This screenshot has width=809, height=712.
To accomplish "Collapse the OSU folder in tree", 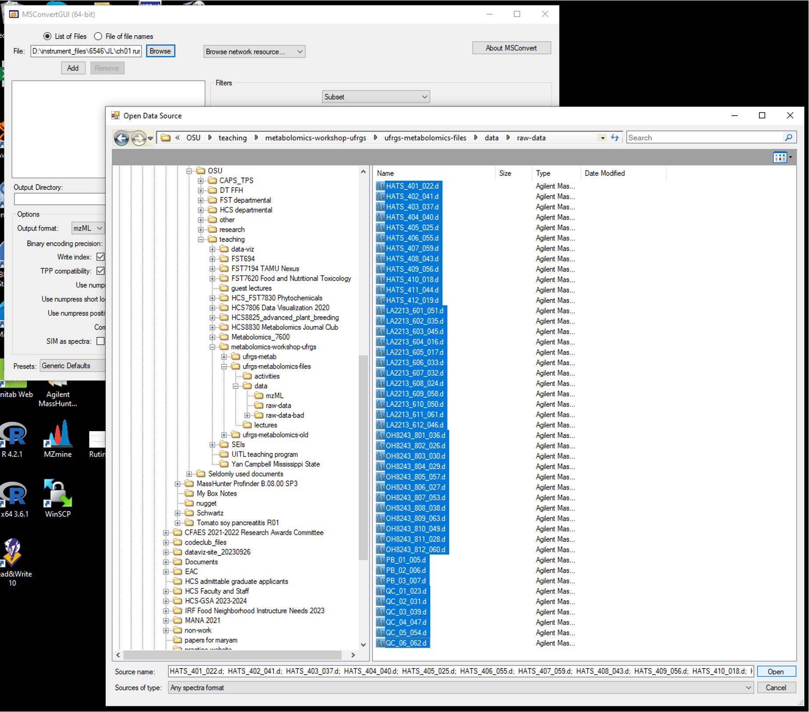I will [x=189, y=171].
